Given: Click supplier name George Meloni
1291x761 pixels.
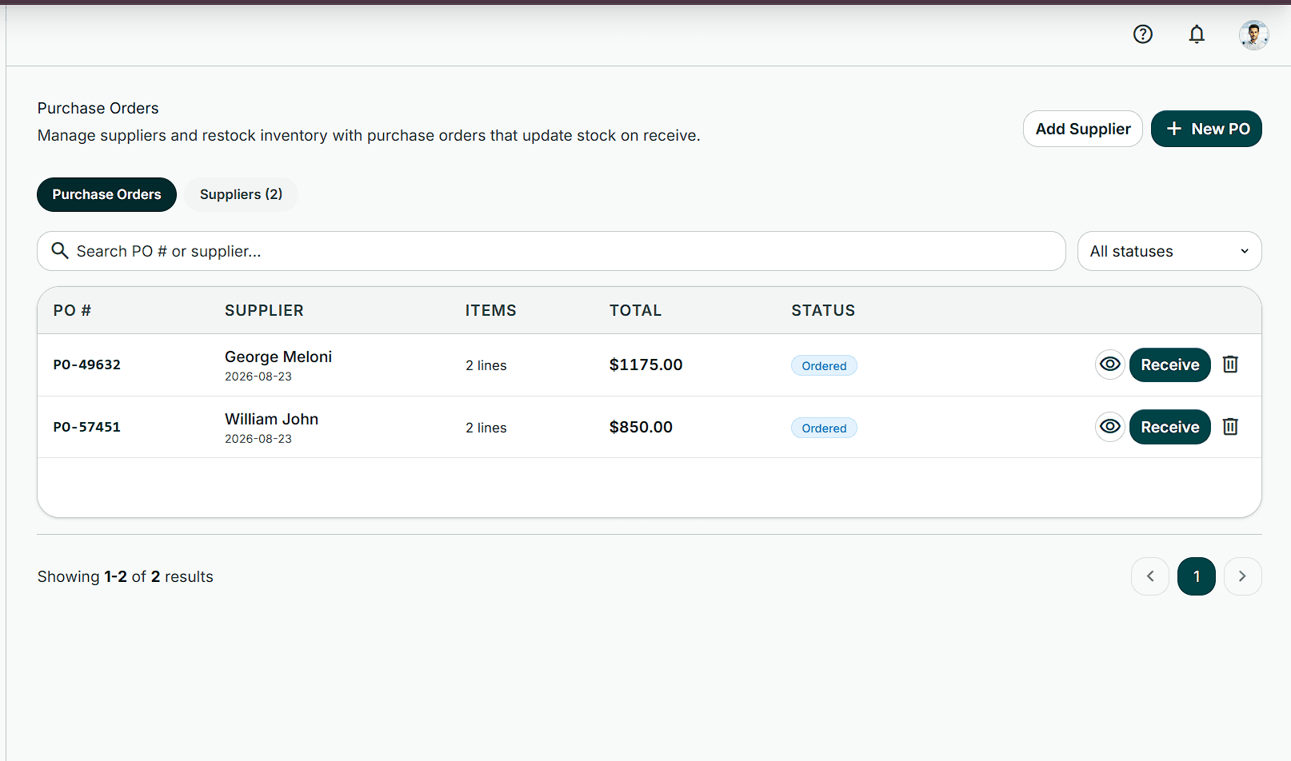Looking at the screenshot, I should point(278,357).
